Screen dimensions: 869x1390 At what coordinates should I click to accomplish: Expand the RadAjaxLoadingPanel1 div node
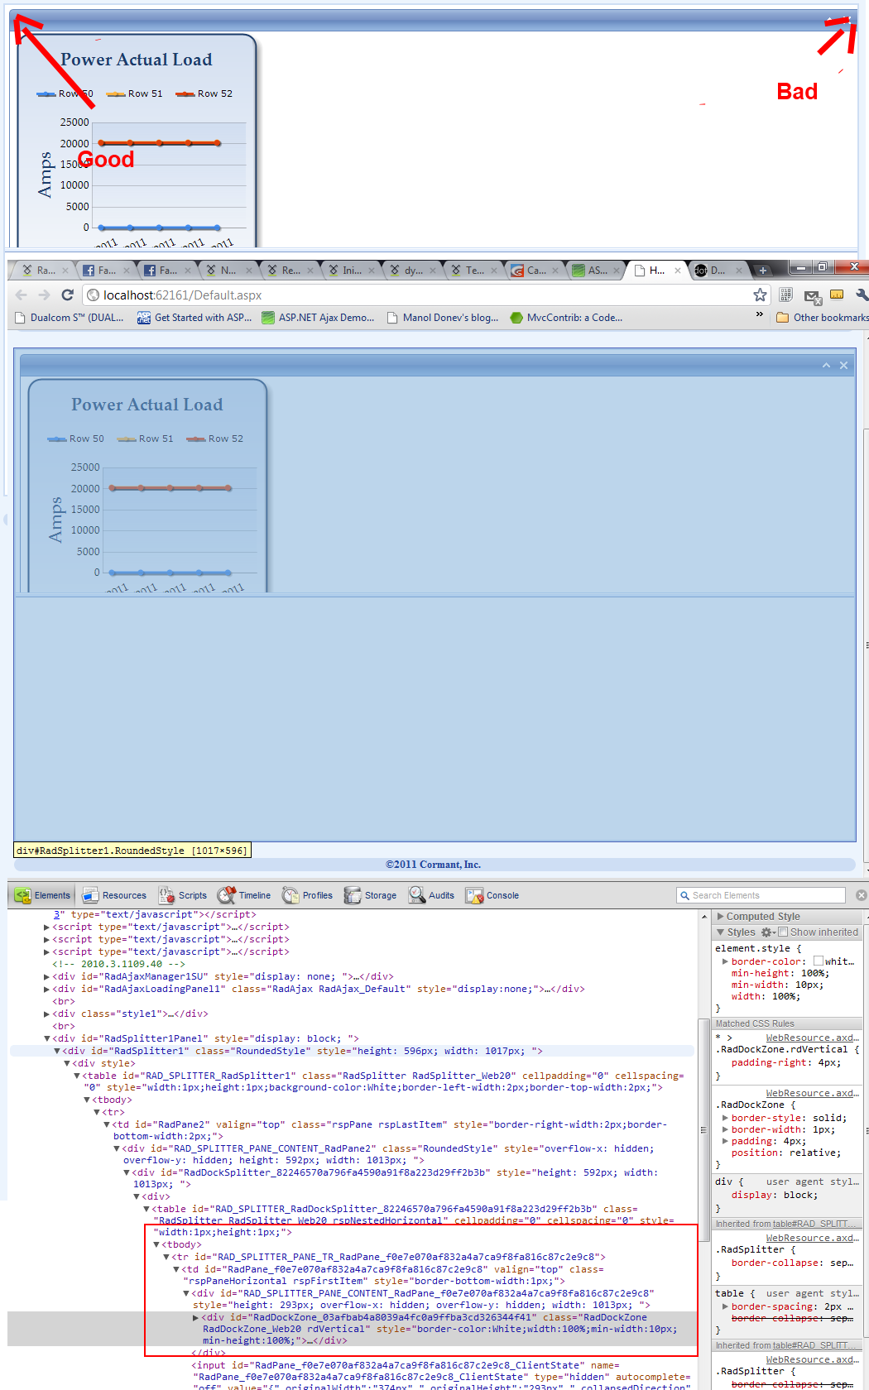[x=46, y=990]
